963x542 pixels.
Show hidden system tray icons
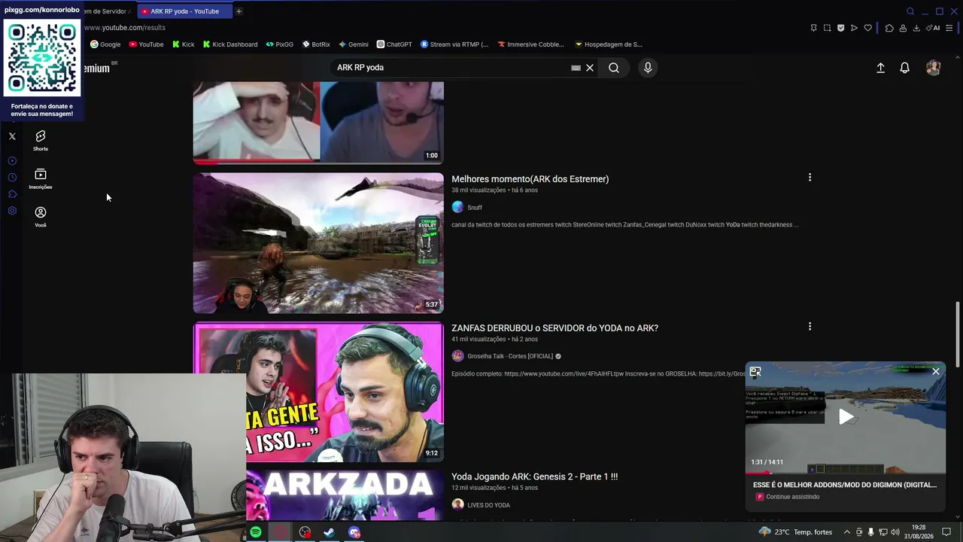(846, 532)
